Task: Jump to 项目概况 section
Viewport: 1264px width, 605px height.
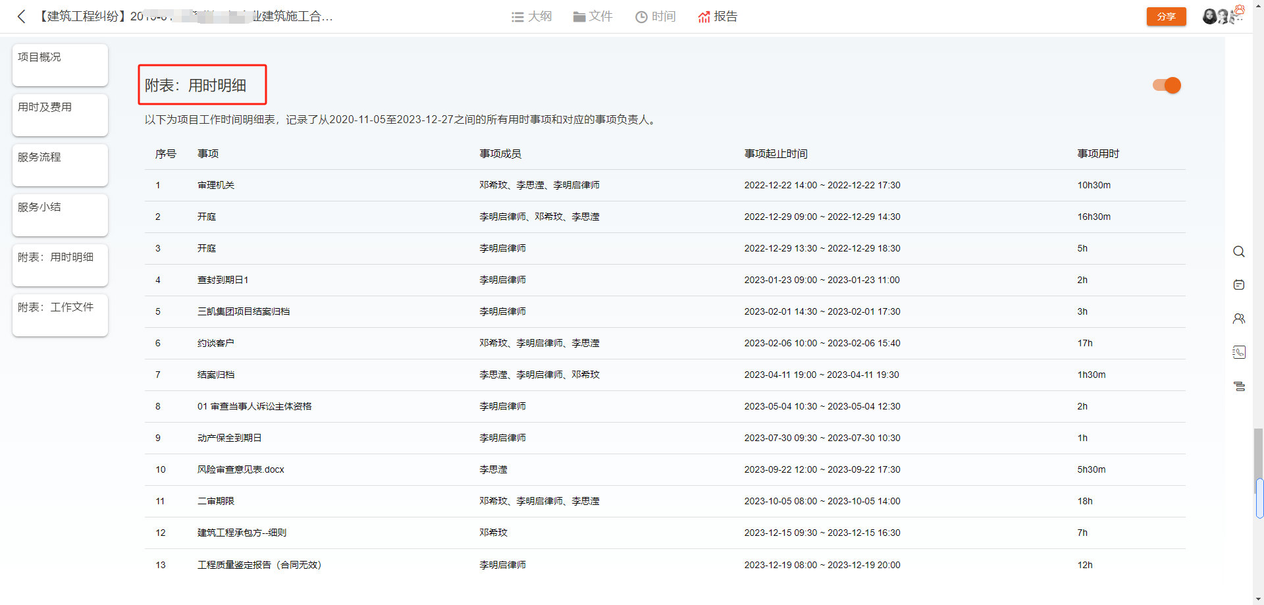Action: pos(60,65)
